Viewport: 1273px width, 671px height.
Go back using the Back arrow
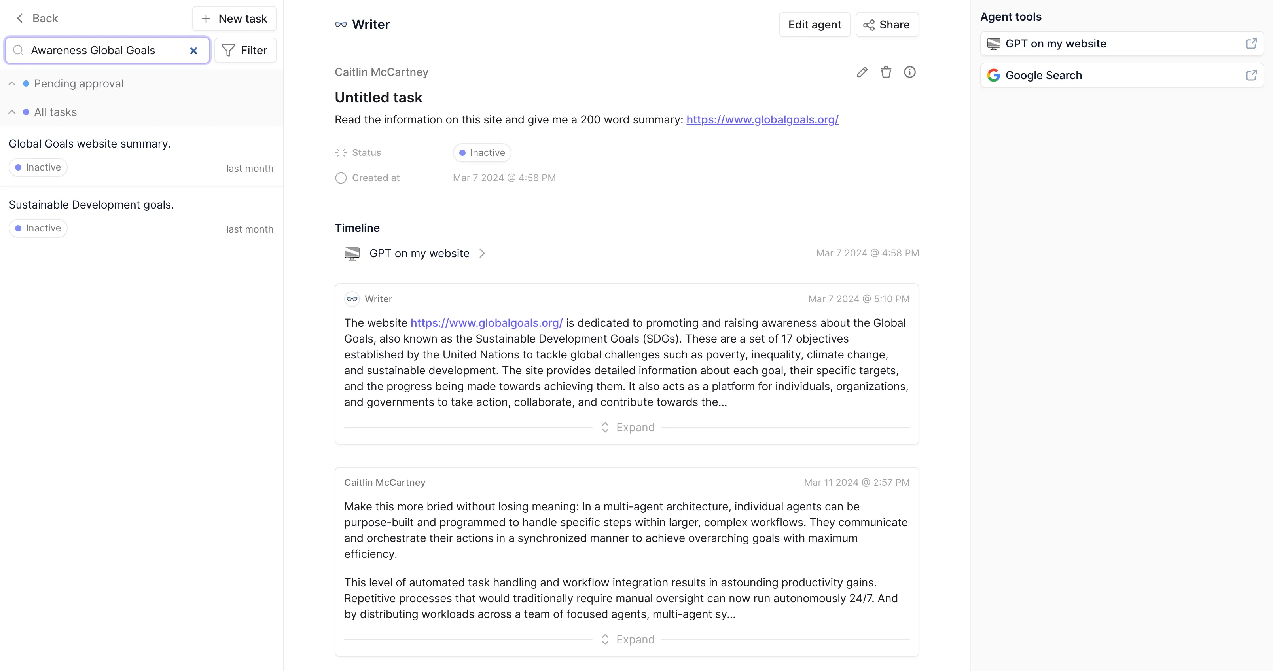click(x=37, y=18)
